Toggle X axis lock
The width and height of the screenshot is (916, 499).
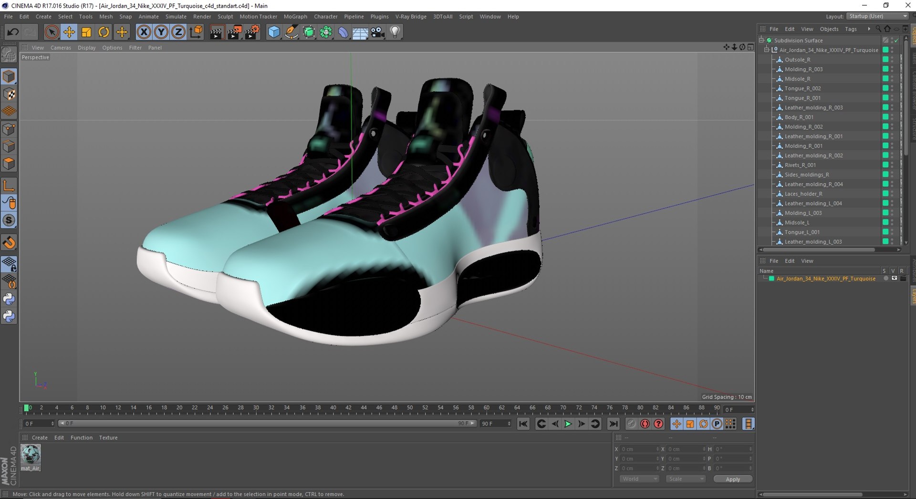[144, 32]
